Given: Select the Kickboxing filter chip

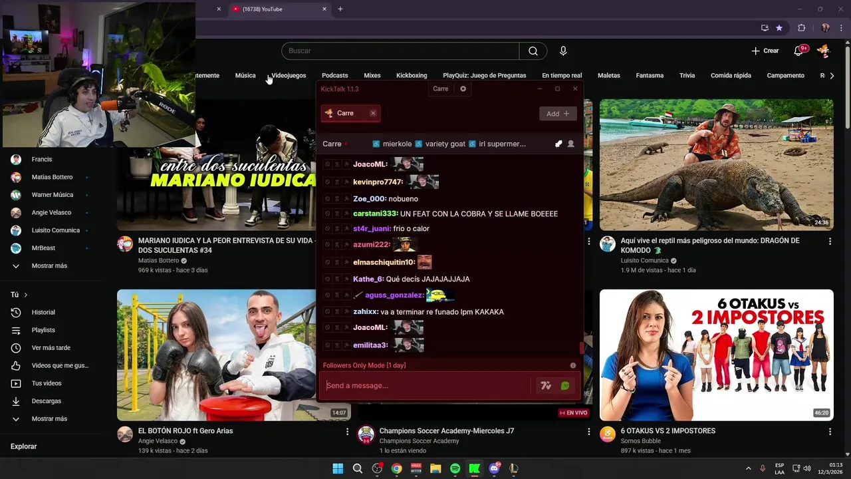Looking at the screenshot, I should (x=412, y=75).
